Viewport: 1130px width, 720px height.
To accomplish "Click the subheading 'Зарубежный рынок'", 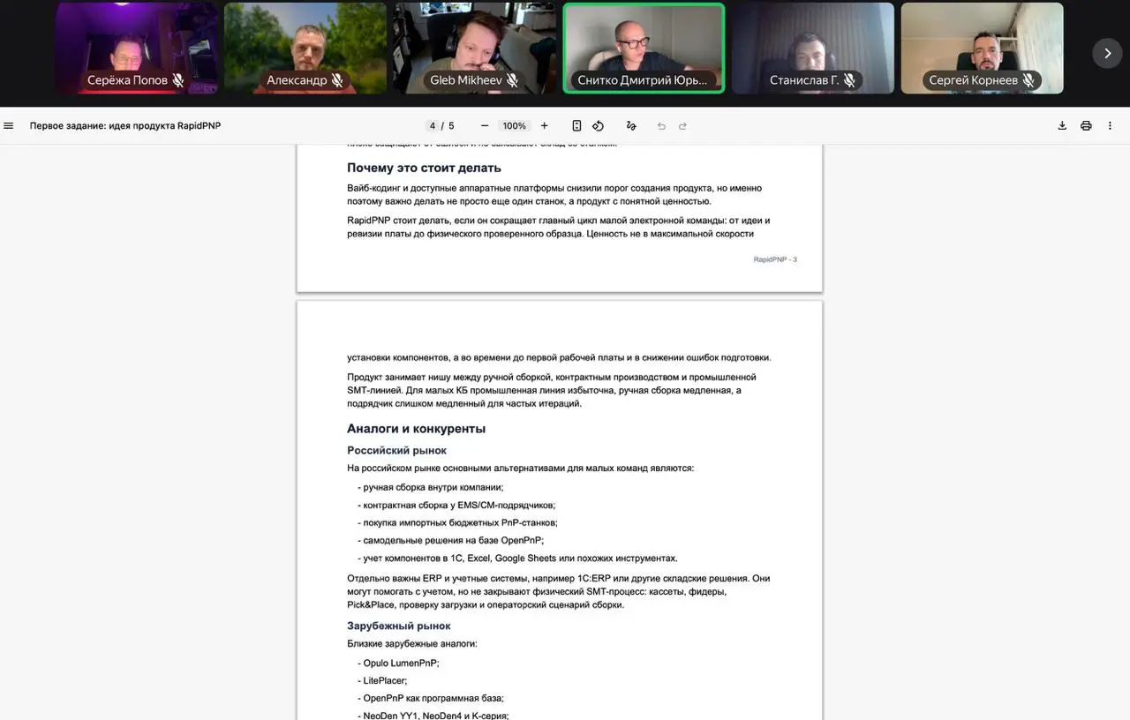I will tap(399, 626).
